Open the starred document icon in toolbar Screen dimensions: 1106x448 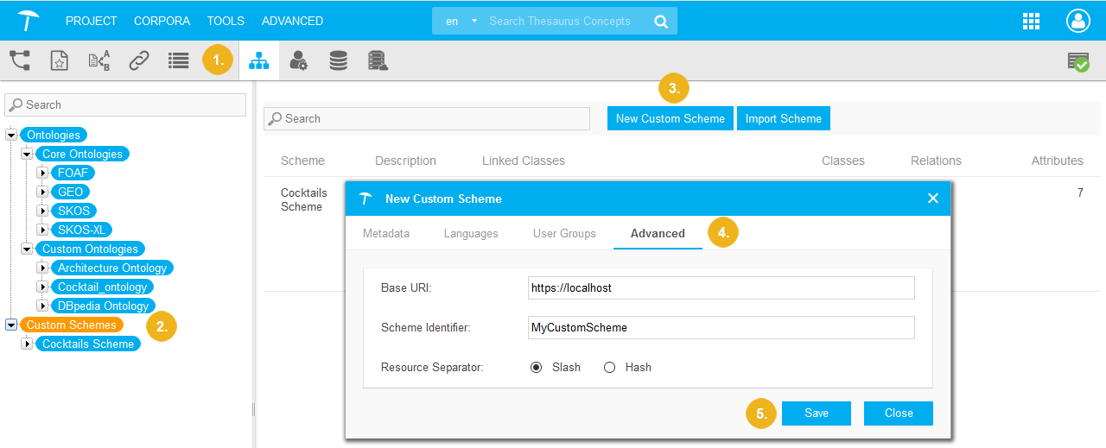59,60
